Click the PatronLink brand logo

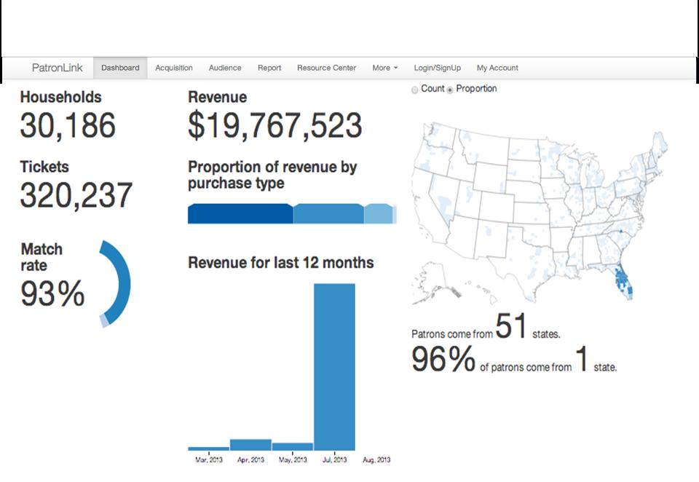58,68
